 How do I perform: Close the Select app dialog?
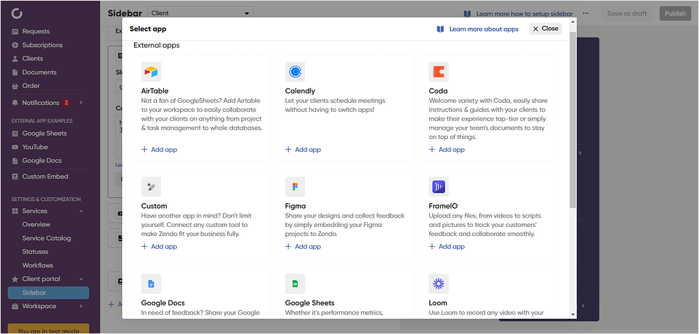545,29
